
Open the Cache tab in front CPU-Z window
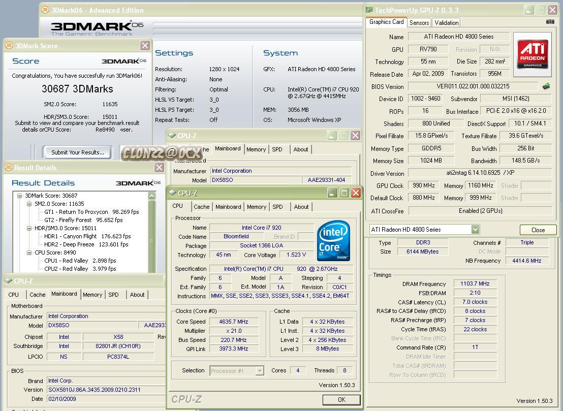201,207
